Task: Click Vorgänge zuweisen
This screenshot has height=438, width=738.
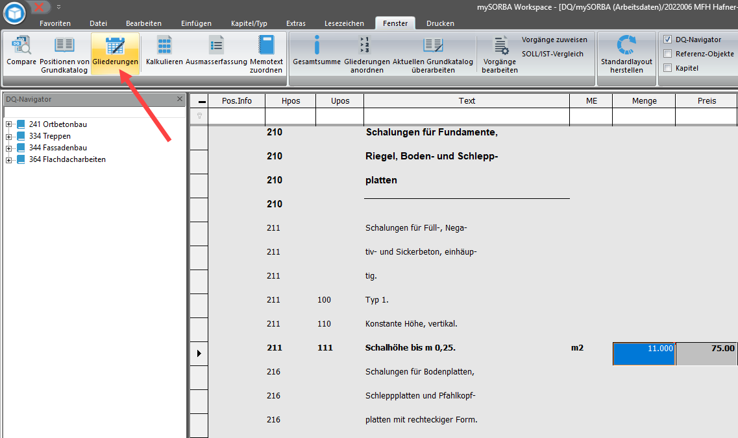Action: pyautogui.click(x=554, y=40)
